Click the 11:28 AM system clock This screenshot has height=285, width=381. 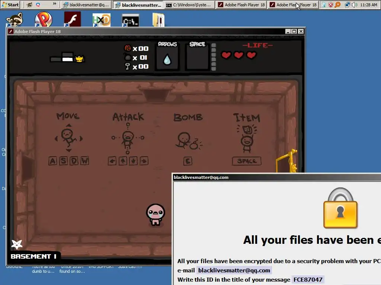[x=368, y=4]
